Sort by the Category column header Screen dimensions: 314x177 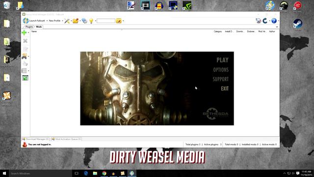(x=218, y=31)
